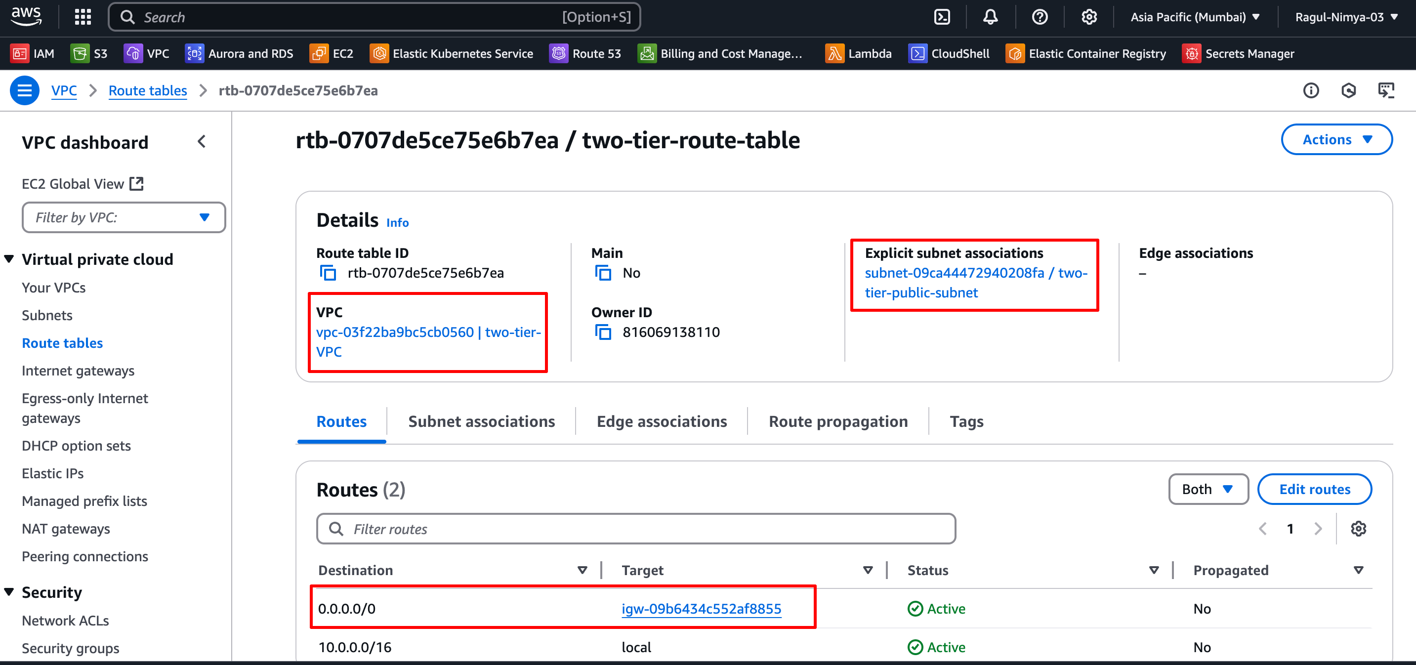This screenshot has width=1416, height=665.
Task: Click the hexagon icon beside info icon
Action: (1348, 90)
